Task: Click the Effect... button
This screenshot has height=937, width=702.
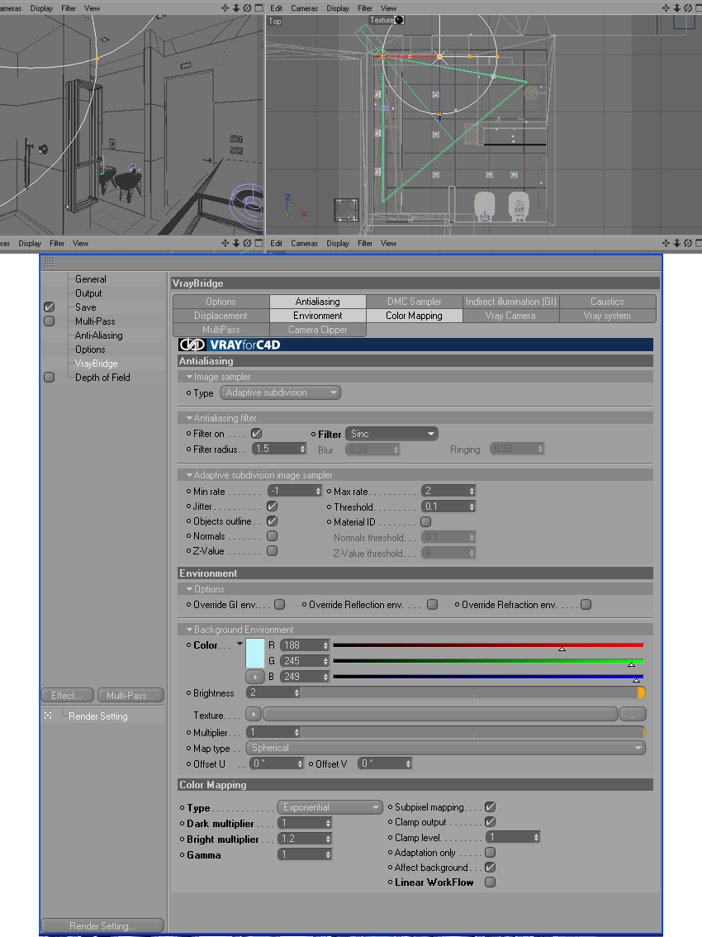Action: click(67, 695)
